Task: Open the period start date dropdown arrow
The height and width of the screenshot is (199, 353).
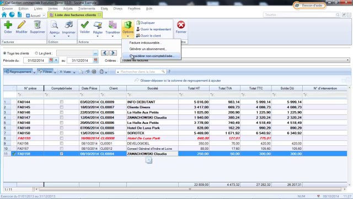Action: coord(56,60)
